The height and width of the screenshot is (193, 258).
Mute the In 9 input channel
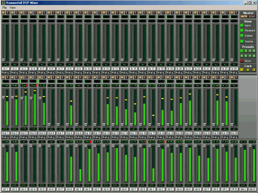pos(76,13)
